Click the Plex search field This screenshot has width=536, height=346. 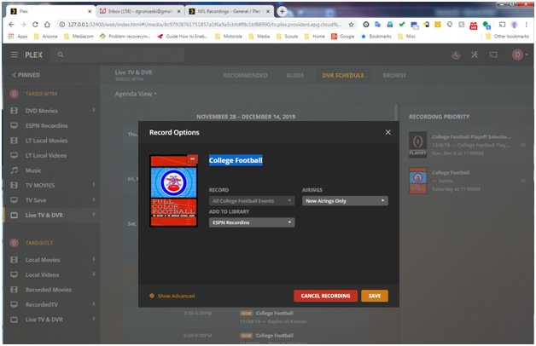tap(117, 55)
